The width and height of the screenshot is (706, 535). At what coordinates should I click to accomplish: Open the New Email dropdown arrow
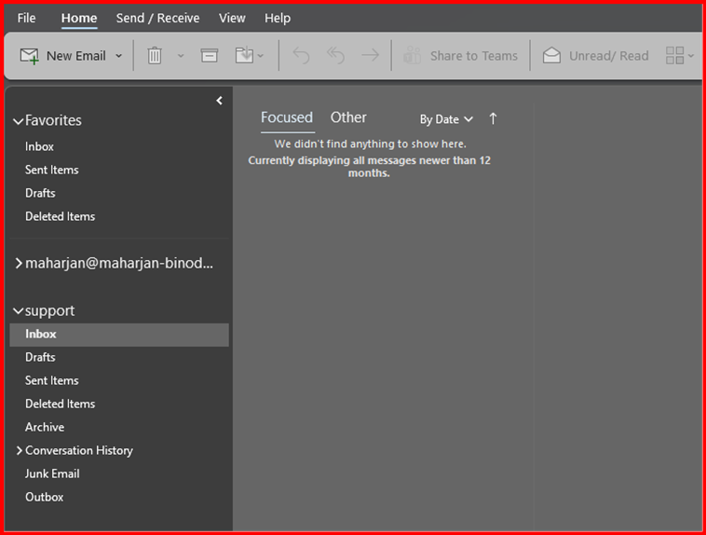[118, 56]
